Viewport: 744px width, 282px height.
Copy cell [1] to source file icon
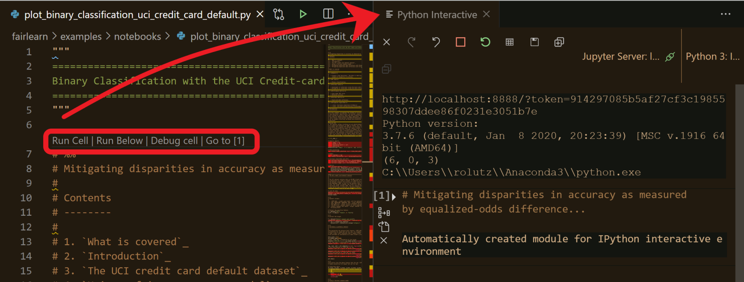[384, 226]
